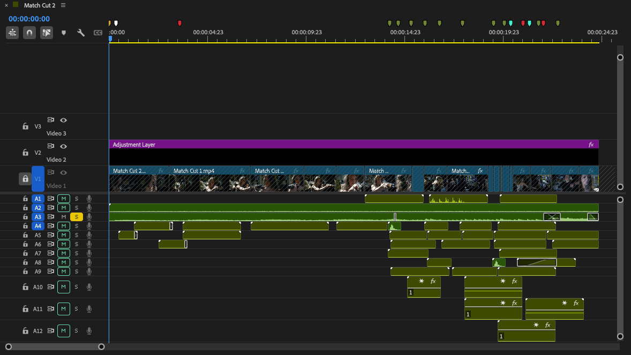
Task: Open fx badge on first A10 clip
Action: [433, 281]
